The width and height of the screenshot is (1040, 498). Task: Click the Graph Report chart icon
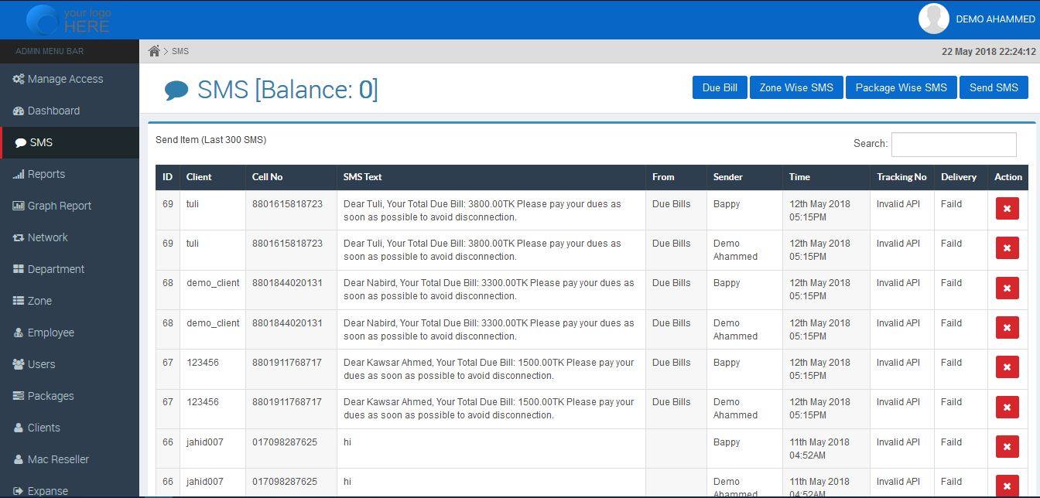[19, 206]
